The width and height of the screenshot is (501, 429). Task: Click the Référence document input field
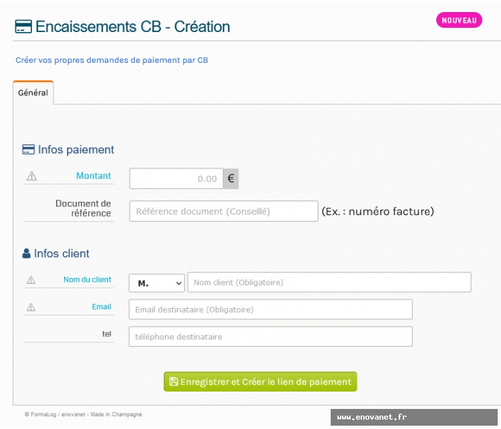coord(224,211)
